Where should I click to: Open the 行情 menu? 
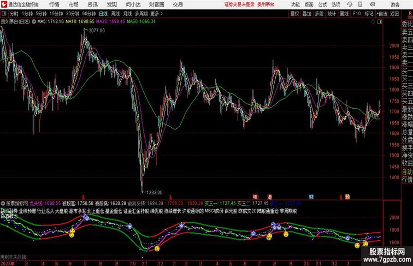tap(54, 4)
